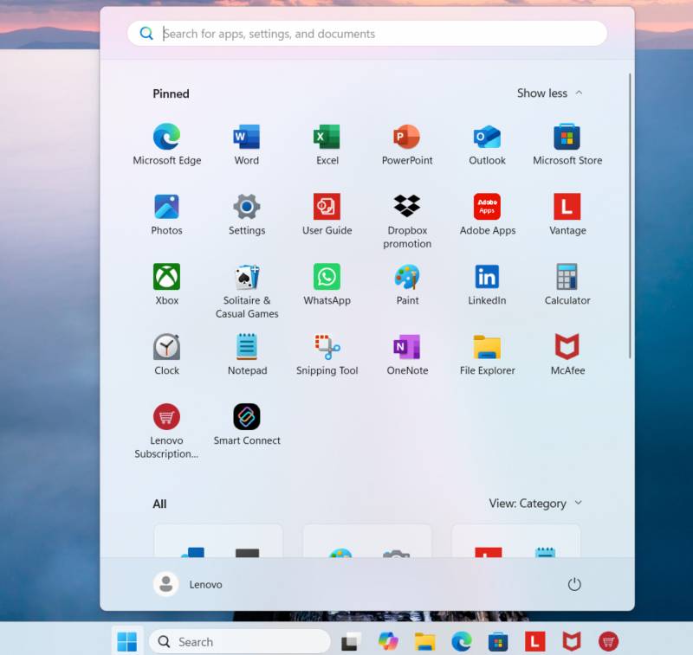Open the Settings gear app
Viewport: 693px width, 655px height.
247,215
